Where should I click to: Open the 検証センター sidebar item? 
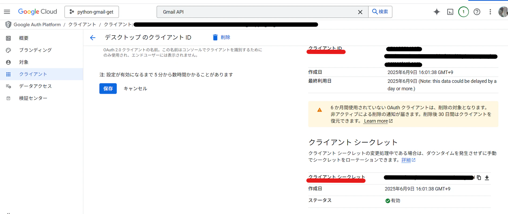coord(42,98)
